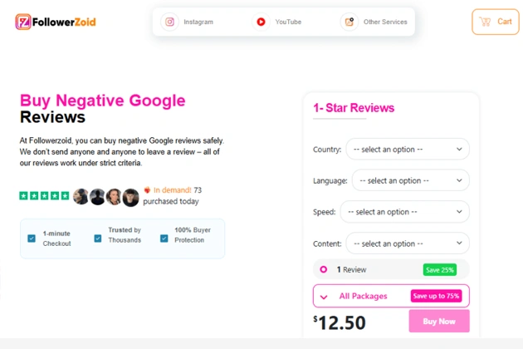Click the Buy Now button
Viewport: 523px width, 349px height.
439,321
